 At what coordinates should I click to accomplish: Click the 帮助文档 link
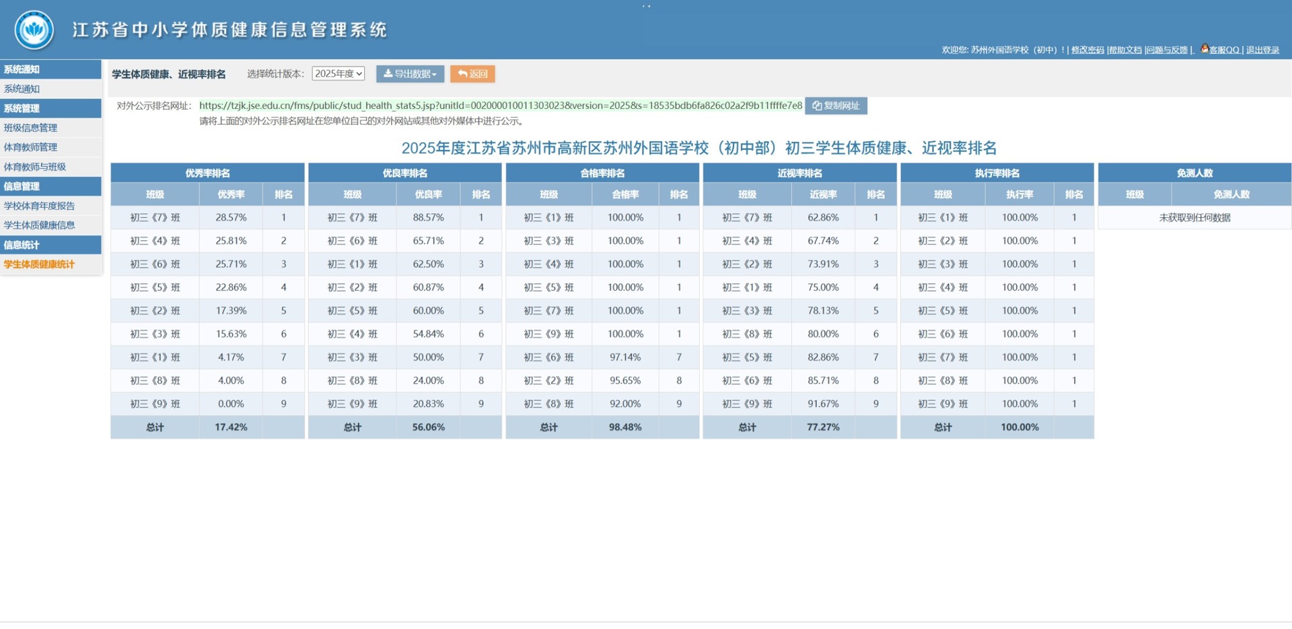tap(1125, 50)
